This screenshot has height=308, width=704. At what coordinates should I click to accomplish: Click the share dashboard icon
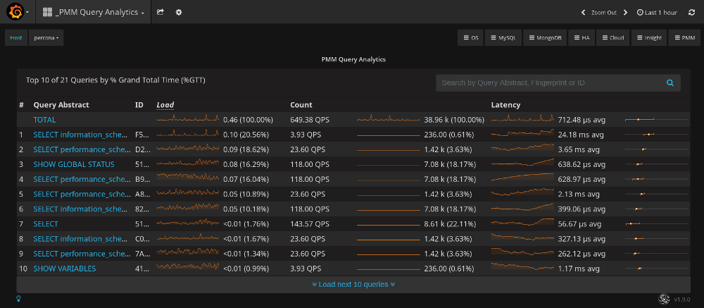(x=161, y=12)
